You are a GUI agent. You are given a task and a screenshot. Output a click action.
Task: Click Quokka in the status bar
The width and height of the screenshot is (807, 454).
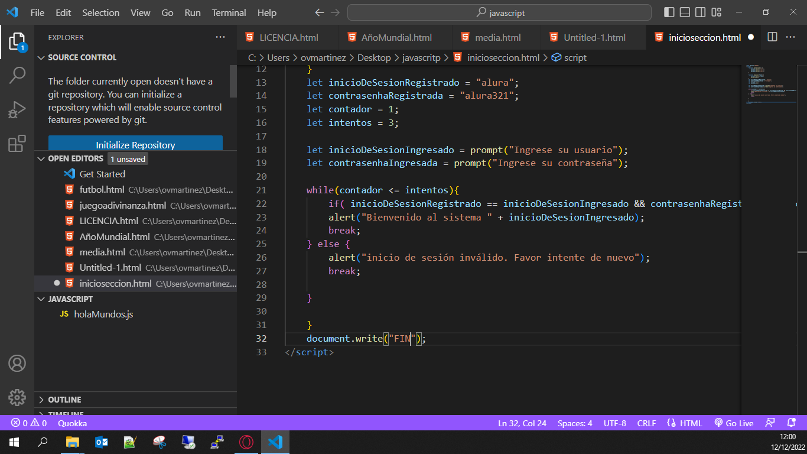[x=72, y=423]
